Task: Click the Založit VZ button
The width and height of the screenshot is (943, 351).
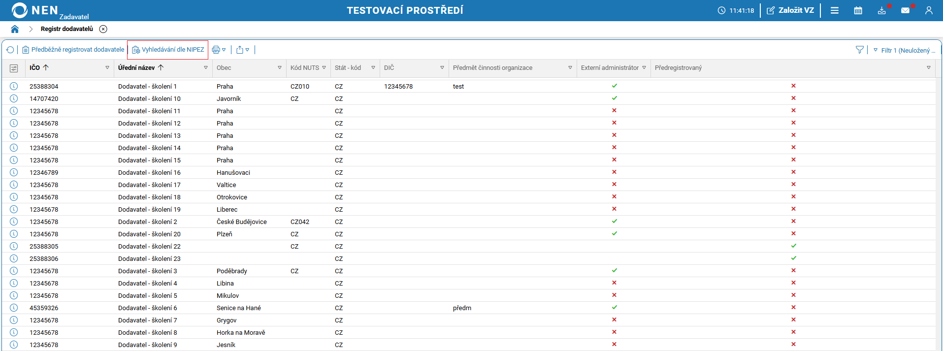Action: coord(790,10)
